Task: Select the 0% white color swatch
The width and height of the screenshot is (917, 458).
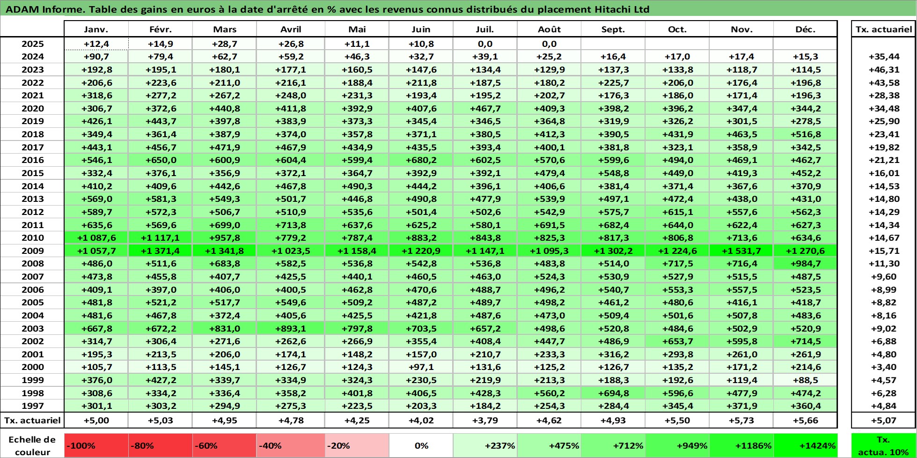Action: point(421,446)
